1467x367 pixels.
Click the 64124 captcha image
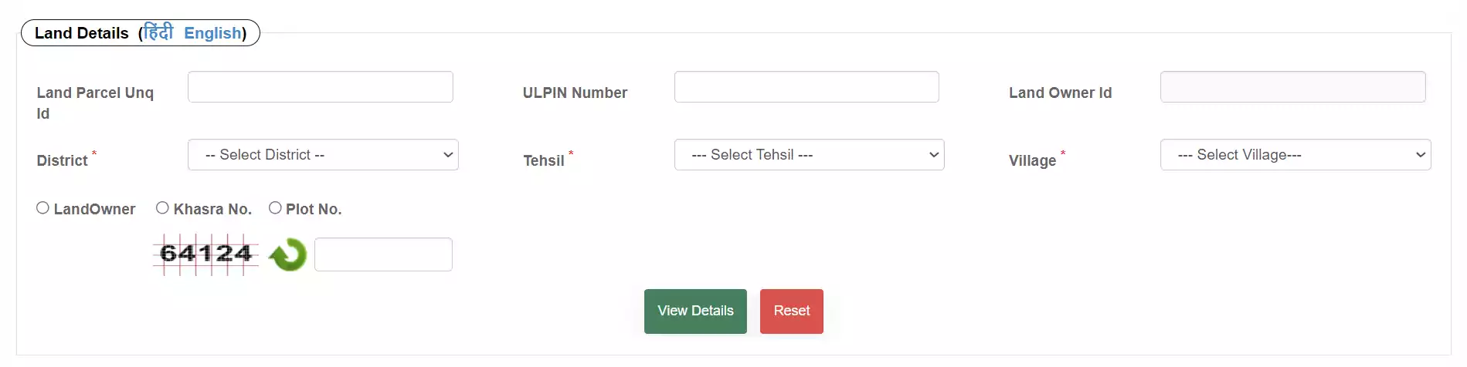(205, 254)
